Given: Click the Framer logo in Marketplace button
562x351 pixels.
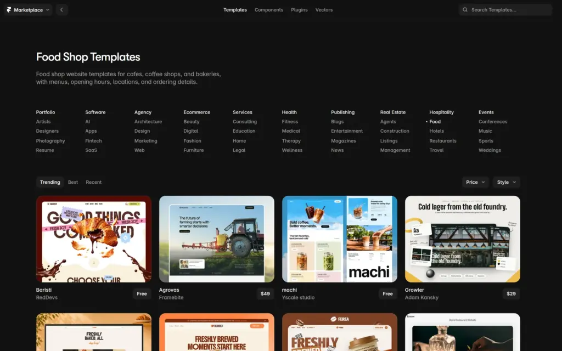Looking at the screenshot, I should (9, 10).
